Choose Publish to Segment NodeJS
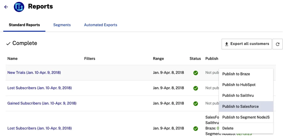 click(246, 117)
